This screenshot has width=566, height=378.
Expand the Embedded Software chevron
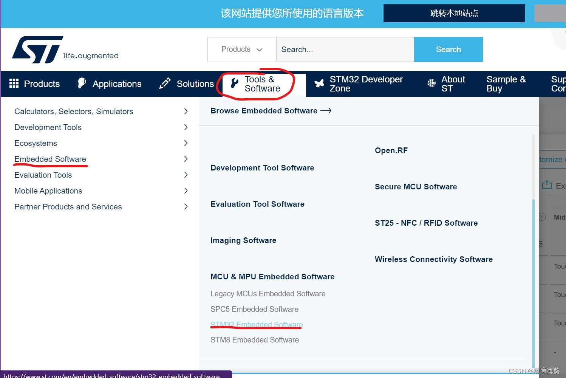pos(186,159)
